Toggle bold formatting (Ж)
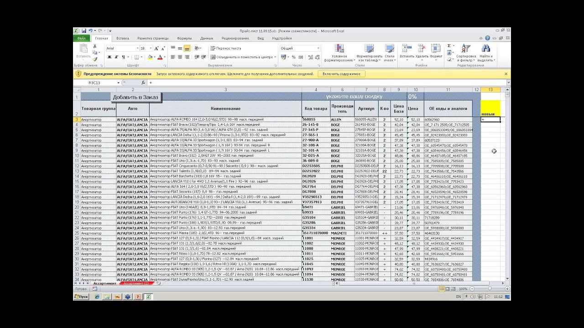 click(x=109, y=57)
